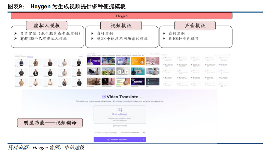
Task: Click the source line 资料来源：Heygen 官网，中信建投
Action: click(46, 147)
